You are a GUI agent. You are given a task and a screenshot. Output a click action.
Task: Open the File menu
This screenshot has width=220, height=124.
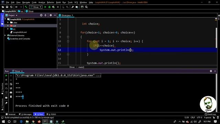pos(8,2)
